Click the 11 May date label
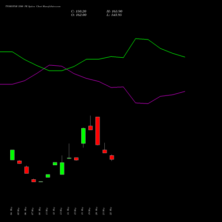 [47, 211]
